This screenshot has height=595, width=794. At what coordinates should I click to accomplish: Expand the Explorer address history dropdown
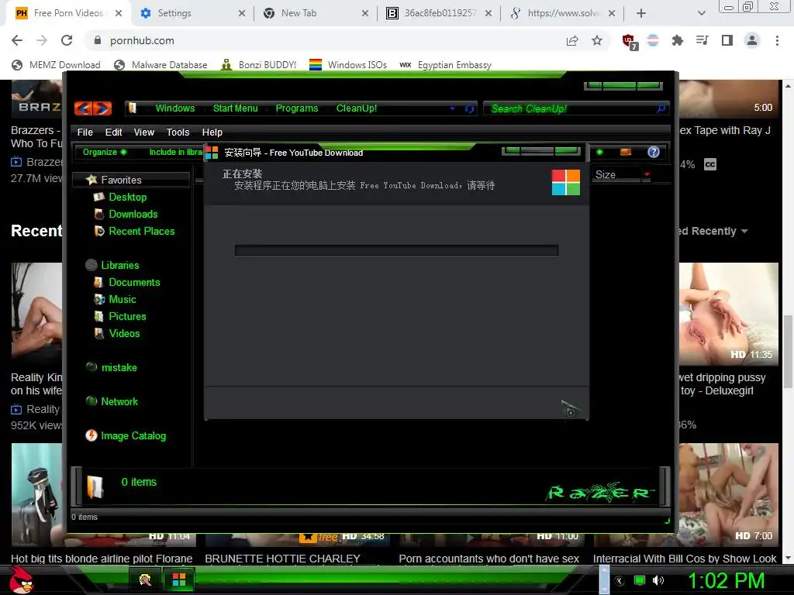click(452, 108)
